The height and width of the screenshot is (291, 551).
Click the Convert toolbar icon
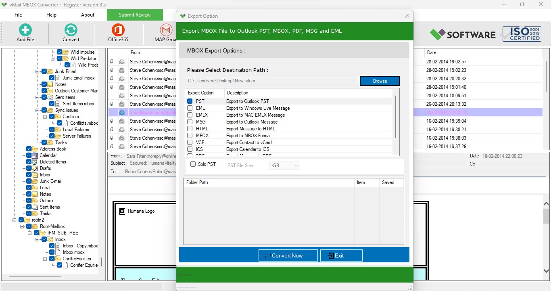click(x=71, y=30)
